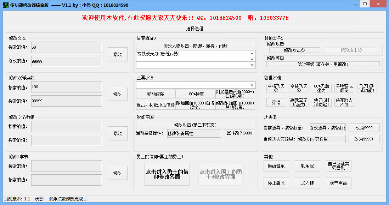Open 调节声音 volume adjustment
The image size is (389, 205).
click(x=338, y=183)
